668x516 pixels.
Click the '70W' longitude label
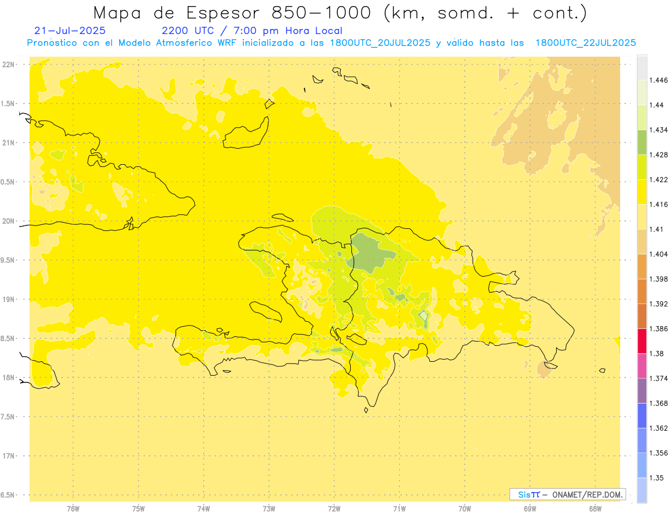465,508
